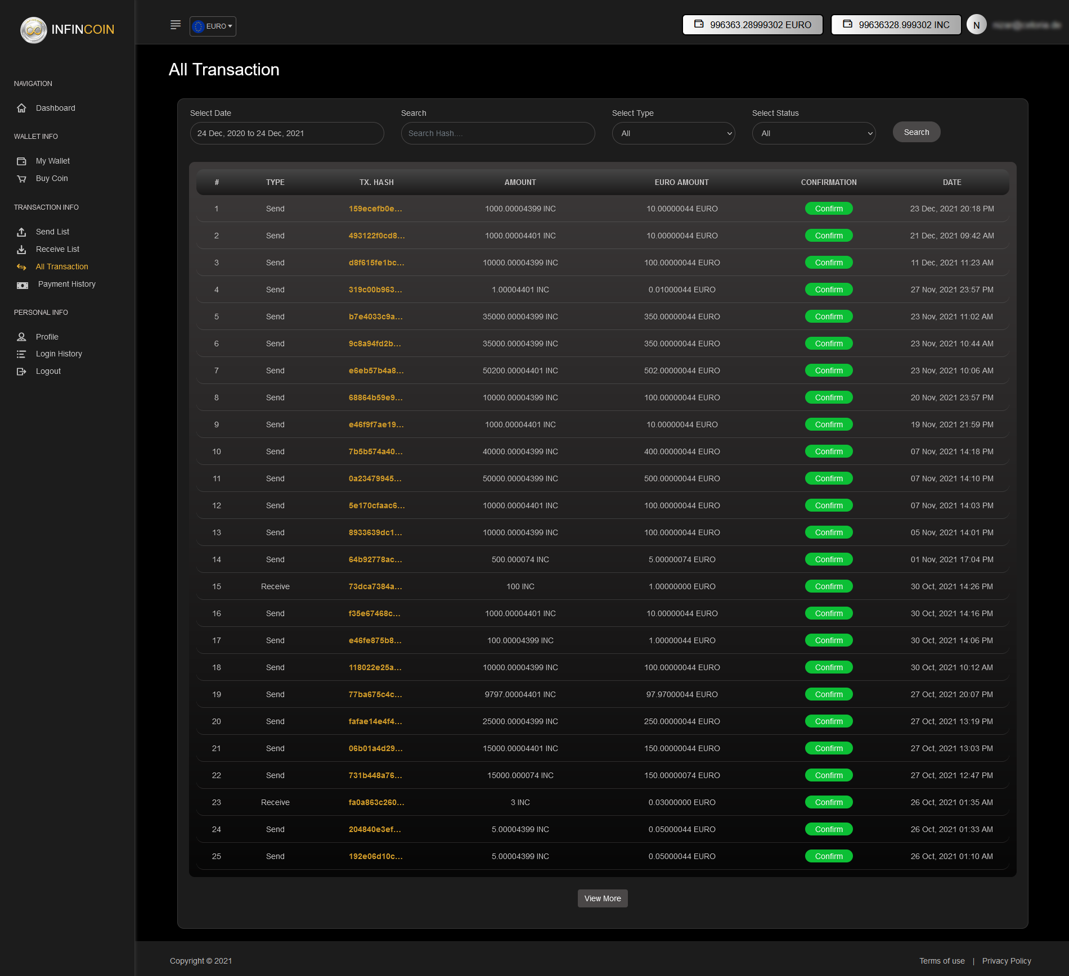Expand the Select Status dropdown
The height and width of the screenshot is (976, 1069).
pos(813,134)
